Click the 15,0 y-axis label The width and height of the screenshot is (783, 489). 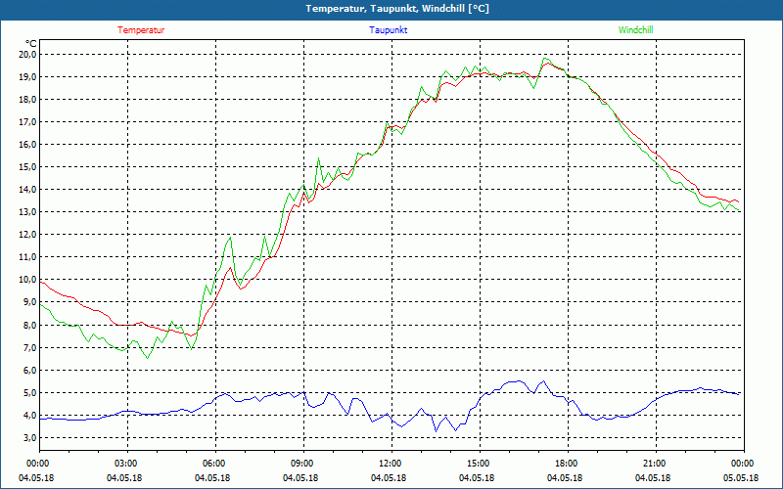(27, 166)
